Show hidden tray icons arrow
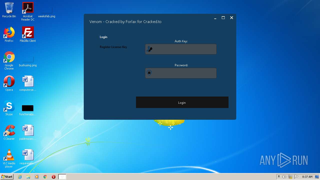Image resolution: width=320 pixels, height=180 pixels. coord(279,176)
